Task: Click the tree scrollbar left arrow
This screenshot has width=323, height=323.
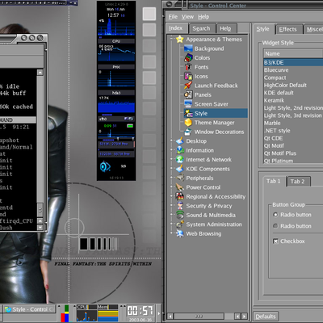Action: (170, 316)
